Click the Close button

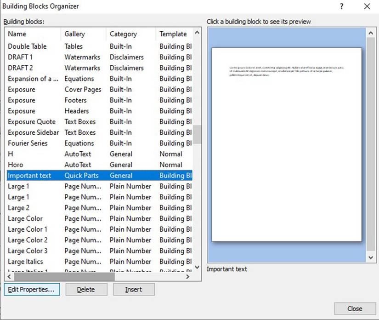pyautogui.click(x=355, y=309)
